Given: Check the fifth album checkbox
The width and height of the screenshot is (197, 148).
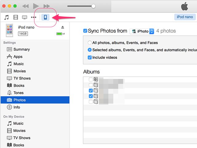Looking at the screenshot, I should coord(91,101).
